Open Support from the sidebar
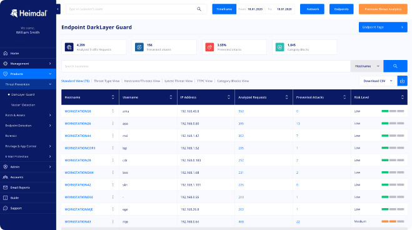The width and height of the screenshot is (412, 230). pos(28,208)
